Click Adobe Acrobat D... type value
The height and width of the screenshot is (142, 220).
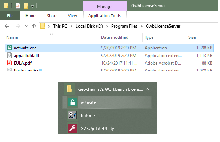point(163,63)
